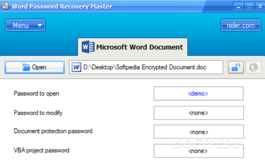Screen dimensions: 265x161
Task: Click the app icon in the title bar
Action: point(5,6)
